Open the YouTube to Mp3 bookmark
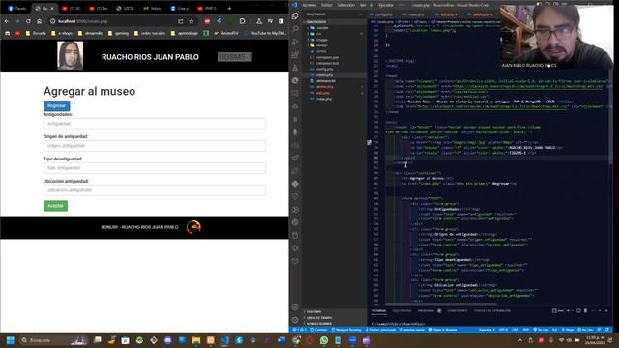Viewport: 619px width, 348px height. tap(265, 33)
